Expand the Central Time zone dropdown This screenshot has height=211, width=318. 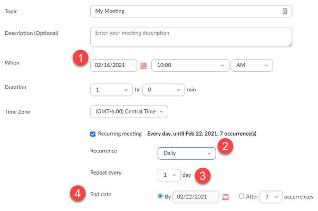(129, 111)
